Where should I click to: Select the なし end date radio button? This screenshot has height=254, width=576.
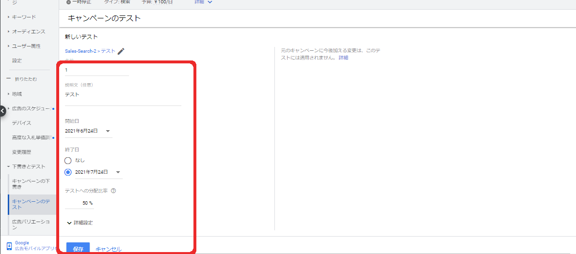[68, 160]
